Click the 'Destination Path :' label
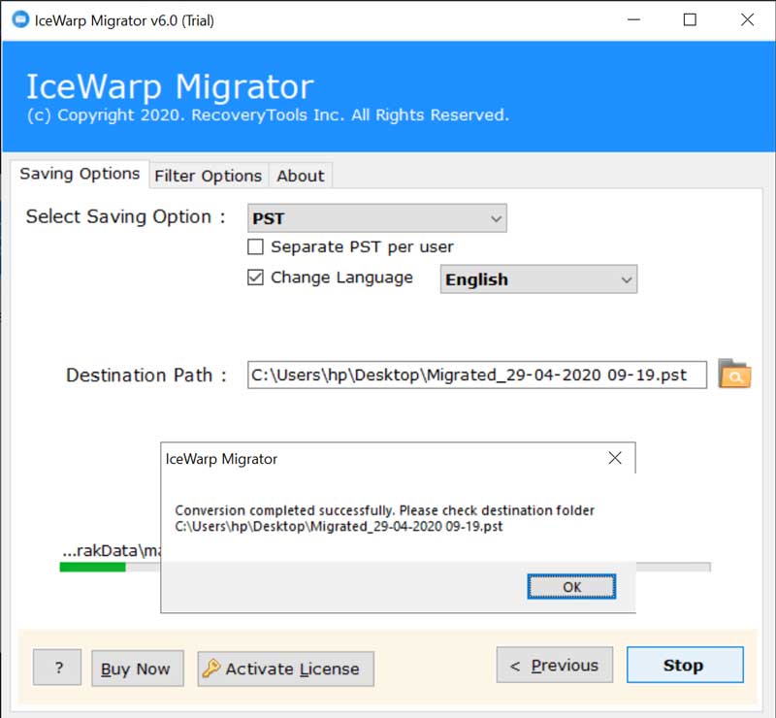776x718 pixels. click(x=146, y=375)
